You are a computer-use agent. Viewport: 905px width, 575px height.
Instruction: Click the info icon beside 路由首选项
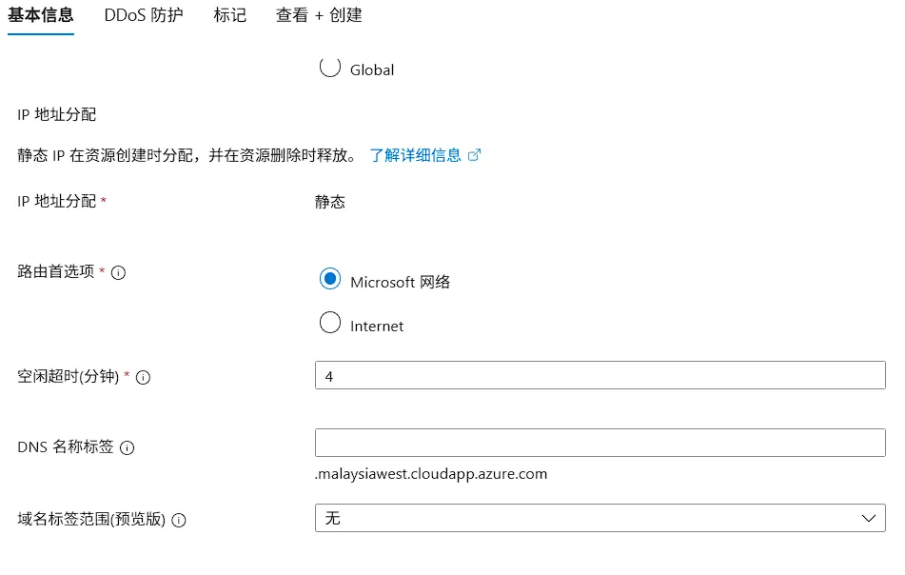[x=119, y=272]
